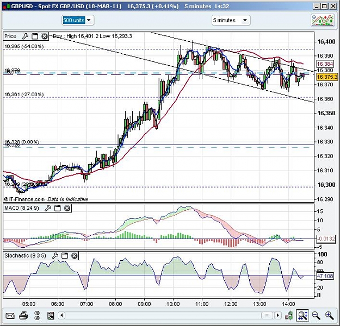The height and width of the screenshot is (326, 340).
Task: Remove the Stochastic indicator panel
Action: (75, 255)
